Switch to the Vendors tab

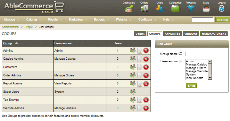coord(191,34)
